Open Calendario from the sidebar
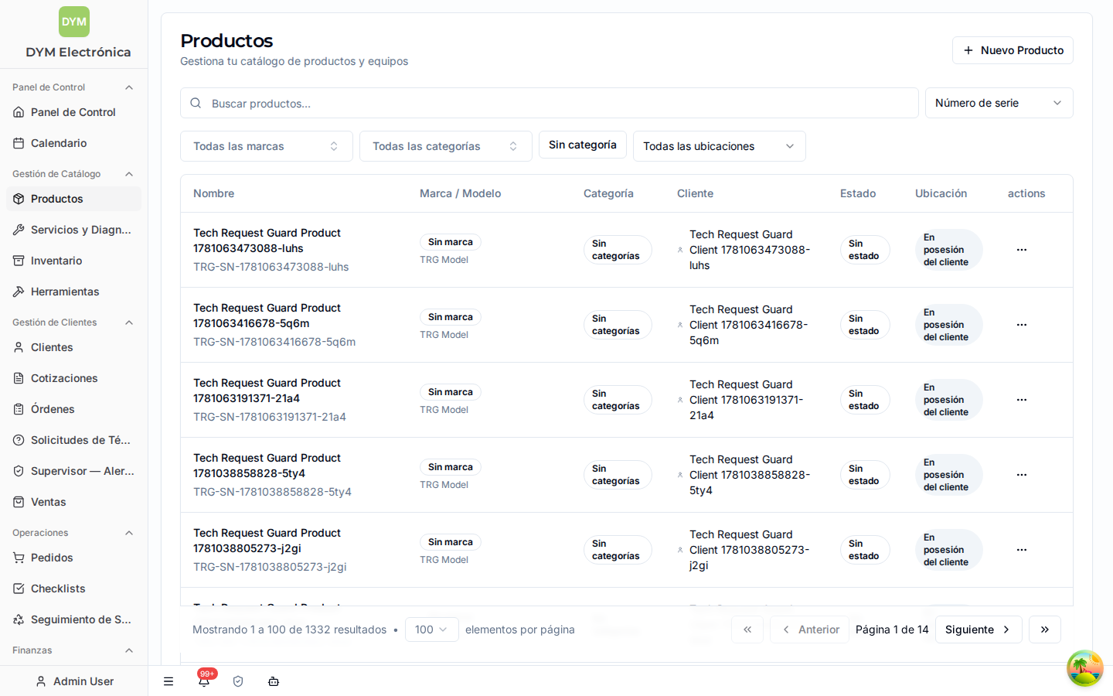Image resolution: width=1113 pixels, height=696 pixels. [x=73, y=143]
